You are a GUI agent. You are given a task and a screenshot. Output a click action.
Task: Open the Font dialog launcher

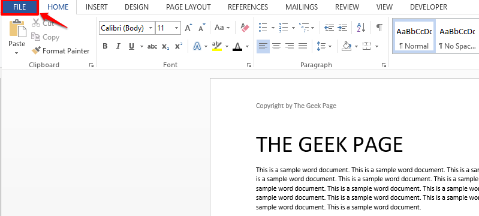click(249, 65)
